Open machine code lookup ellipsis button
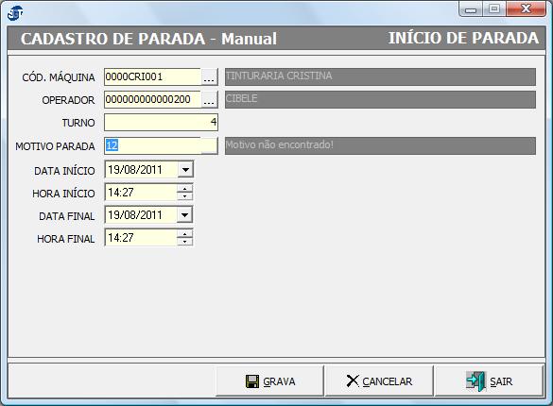The height and width of the screenshot is (406, 553). [209, 77]
